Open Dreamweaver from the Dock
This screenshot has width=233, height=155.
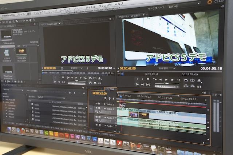tap(46, 133)
